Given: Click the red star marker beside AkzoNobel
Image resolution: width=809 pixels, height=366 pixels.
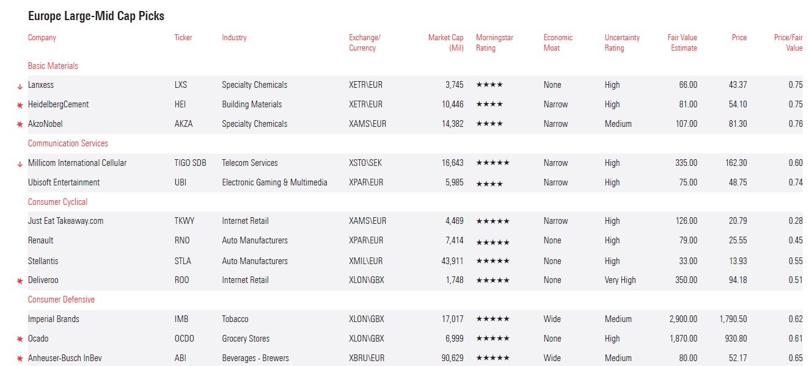Looking at the screenshot, I should [x=20, y=124].
